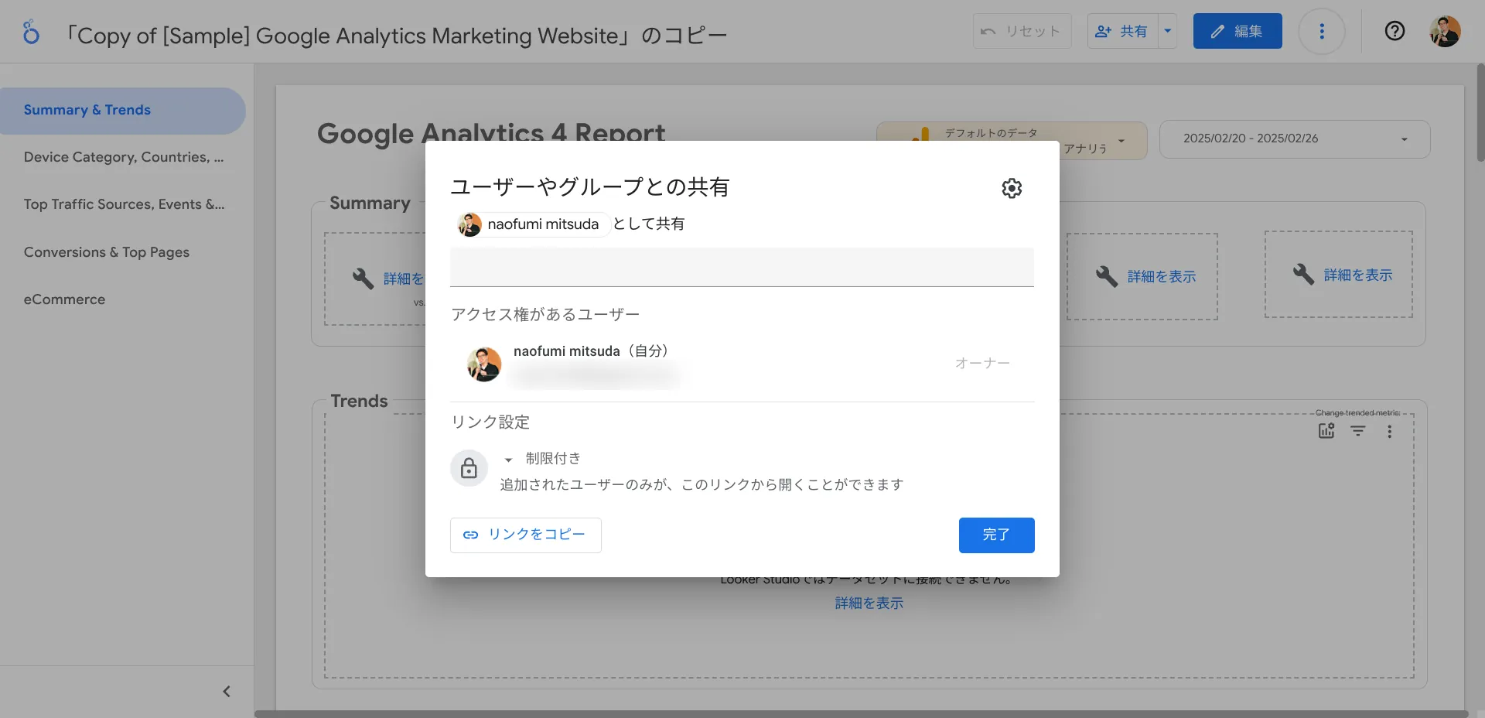This screenshot has height=718, width=1485.
Task: Open the 制限付き link access dropdown
Action: pos(543,459)
